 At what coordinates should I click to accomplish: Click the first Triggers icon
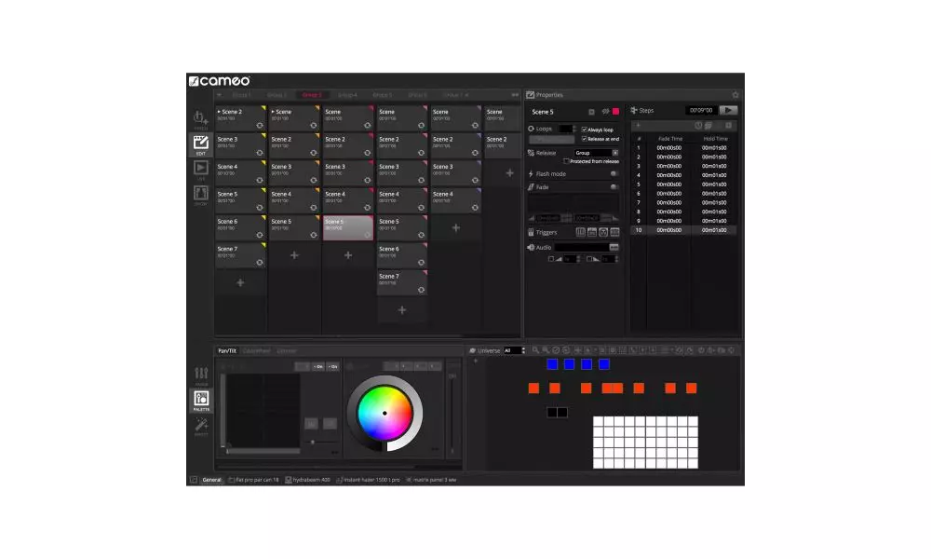(x=581, y=232)
